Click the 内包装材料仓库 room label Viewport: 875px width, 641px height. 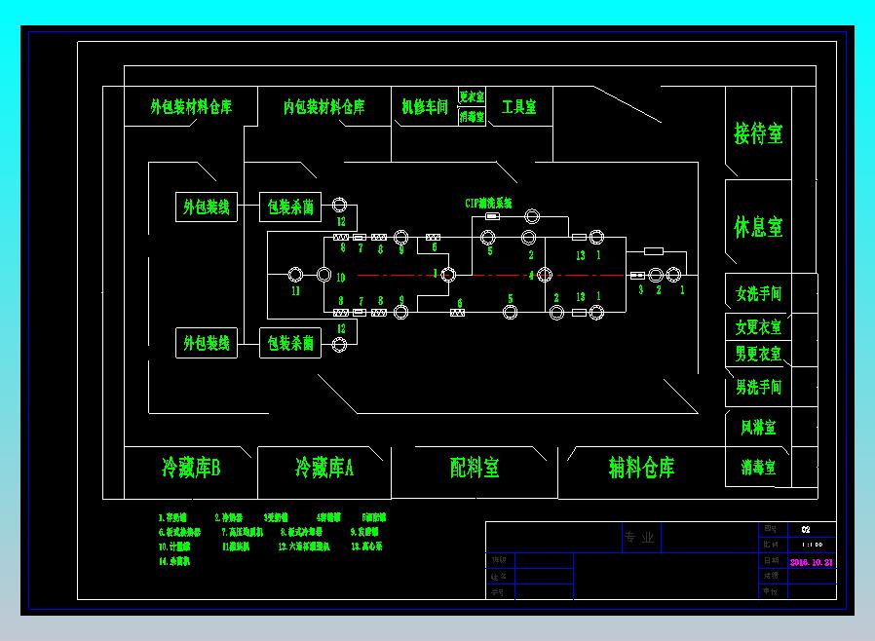tap(323, 106)
